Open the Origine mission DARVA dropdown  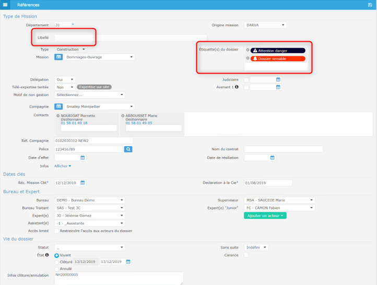tap(266, 25)
